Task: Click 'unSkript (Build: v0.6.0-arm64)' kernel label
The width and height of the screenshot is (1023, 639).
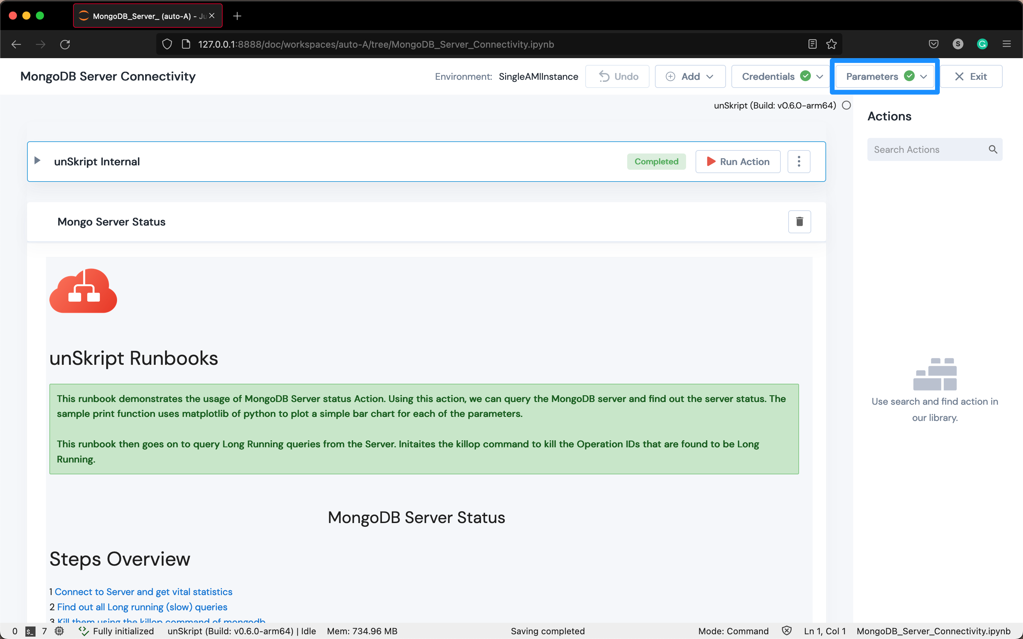Action: [x=775, y=105]
